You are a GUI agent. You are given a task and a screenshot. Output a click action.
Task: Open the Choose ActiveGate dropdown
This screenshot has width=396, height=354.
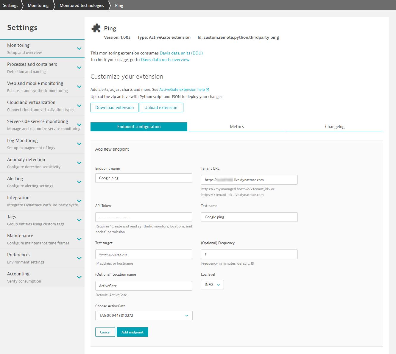(x=144, y=316)
